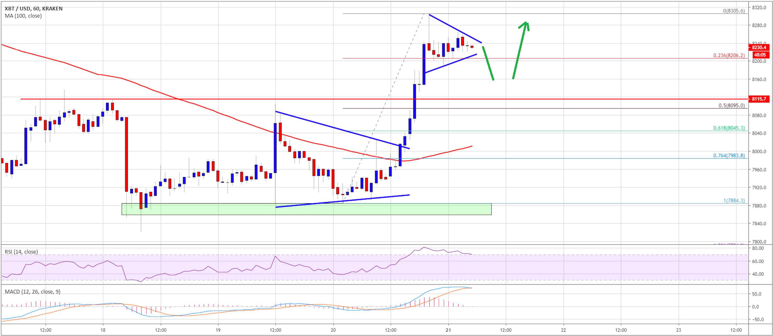
Task: Select the Fibonacci 0.236(8206.2) label
Action: 729,55
